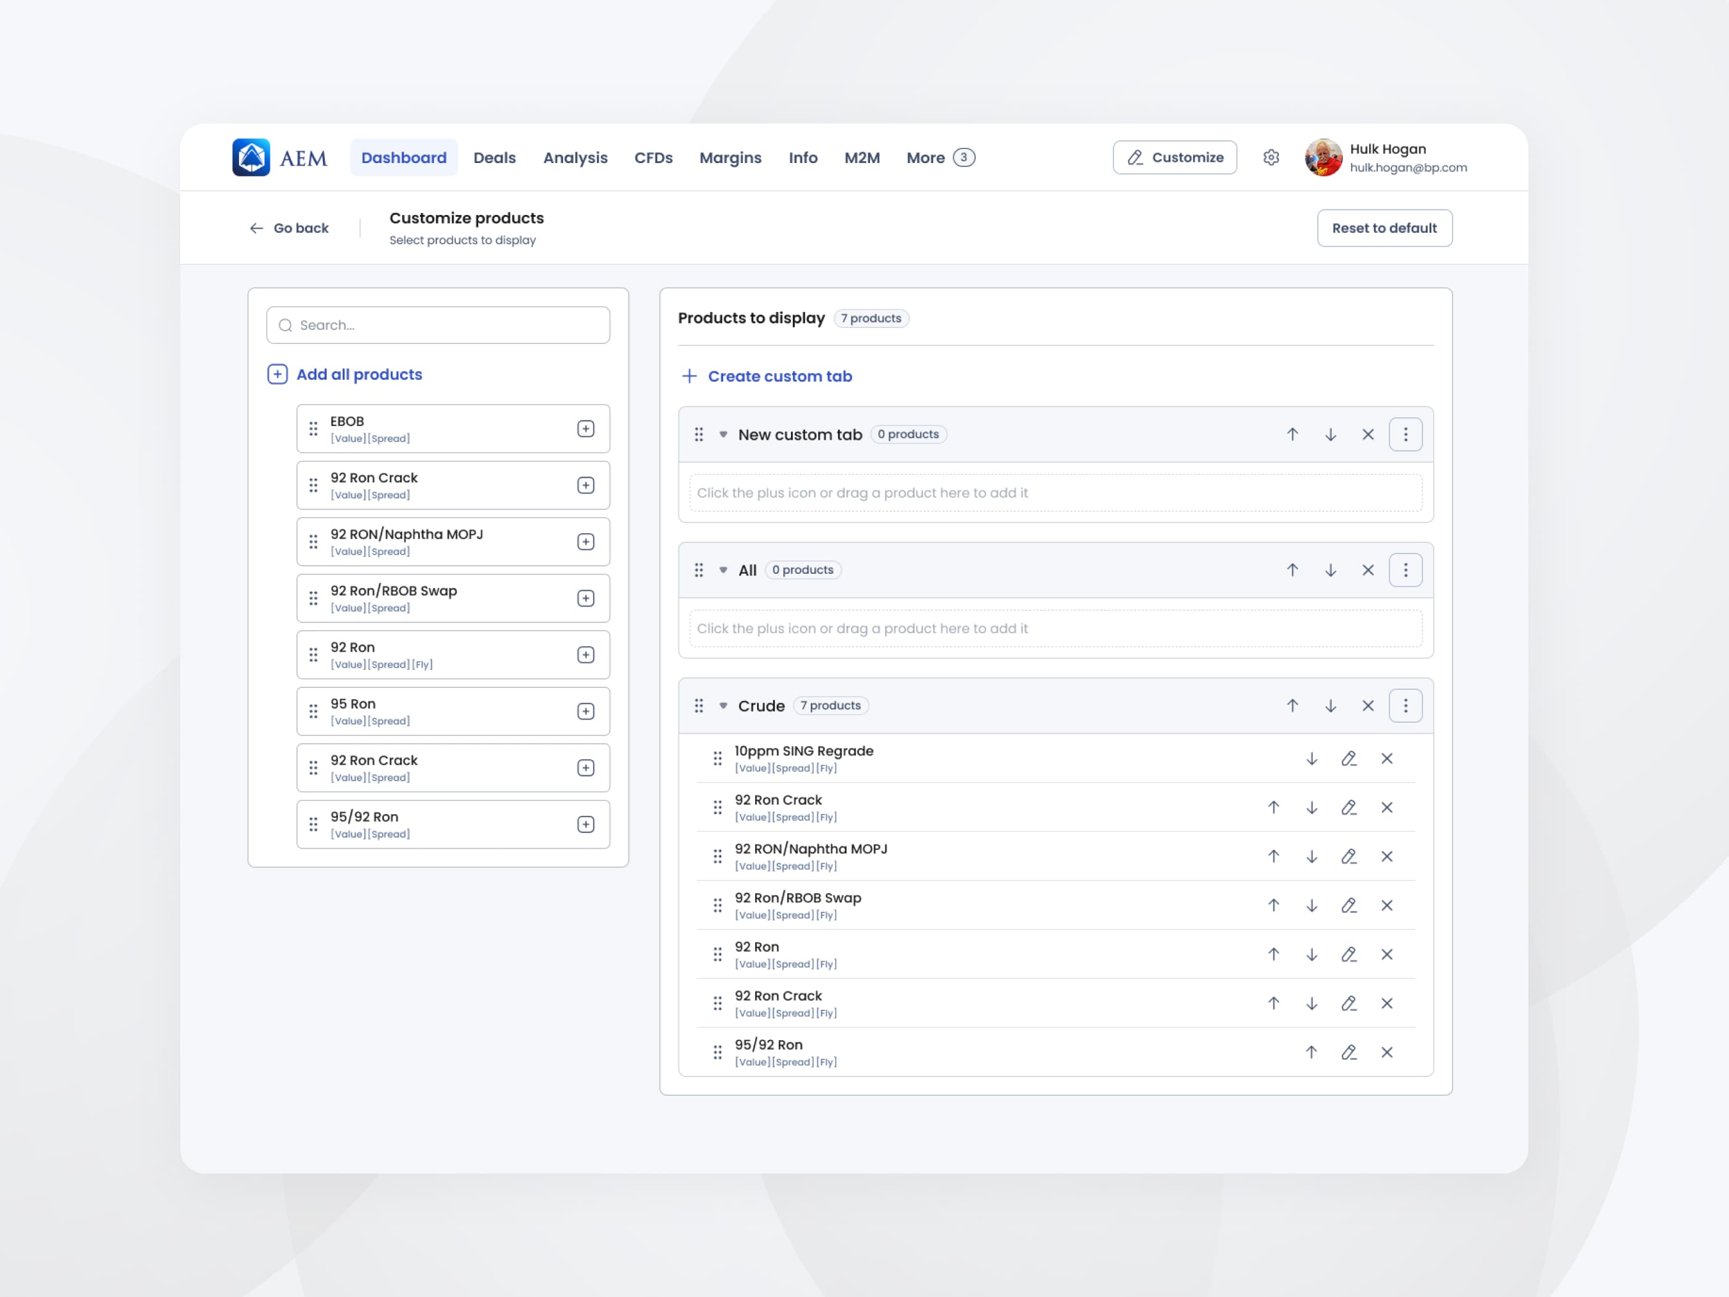The height and width of the screenshot is (1297, 1729).
Task: Collapse the Crude tab section
Action: tap(723, 705)
